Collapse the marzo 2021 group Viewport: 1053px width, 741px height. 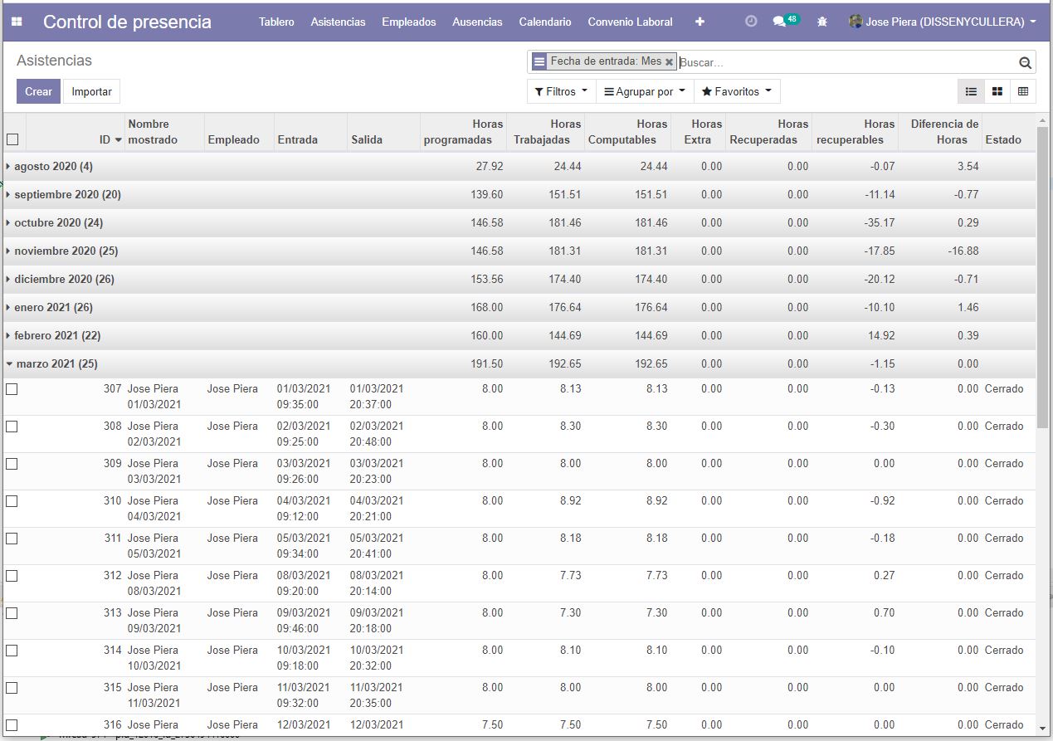tap(56, 364)
